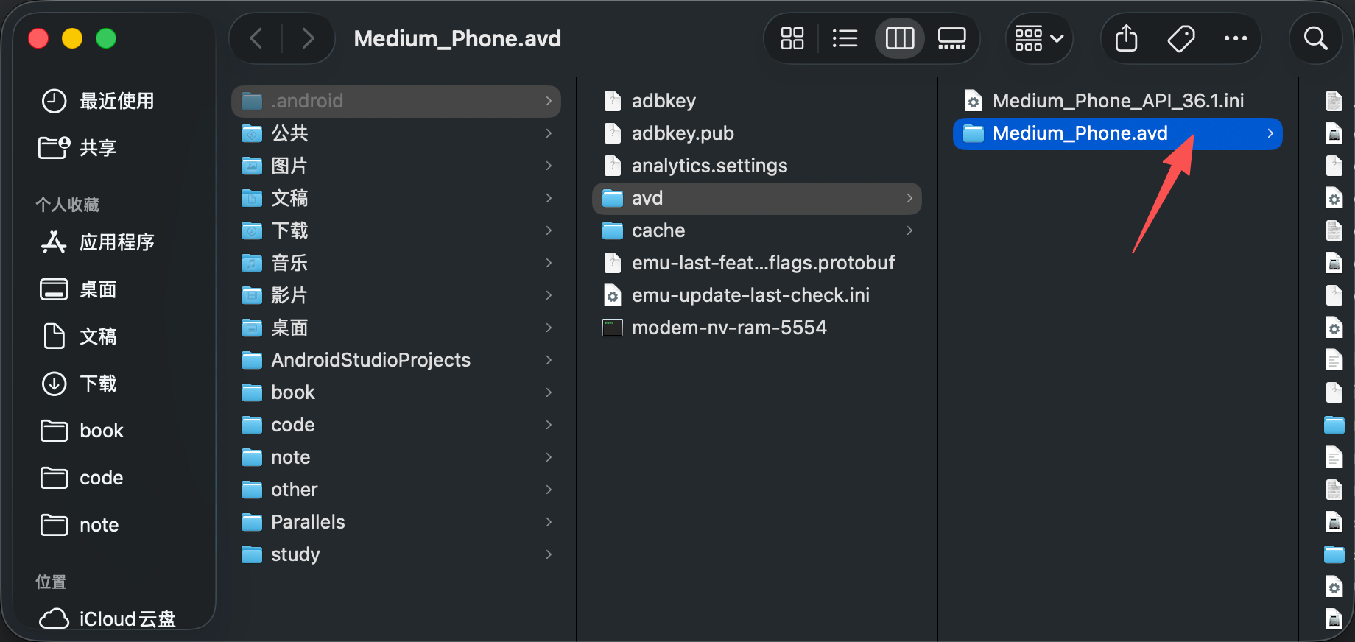This screenshot has height=642, width=1355.
Task: Select the Medium_Phone_API_36.1.ini file
Action: tap(1117, 101)
